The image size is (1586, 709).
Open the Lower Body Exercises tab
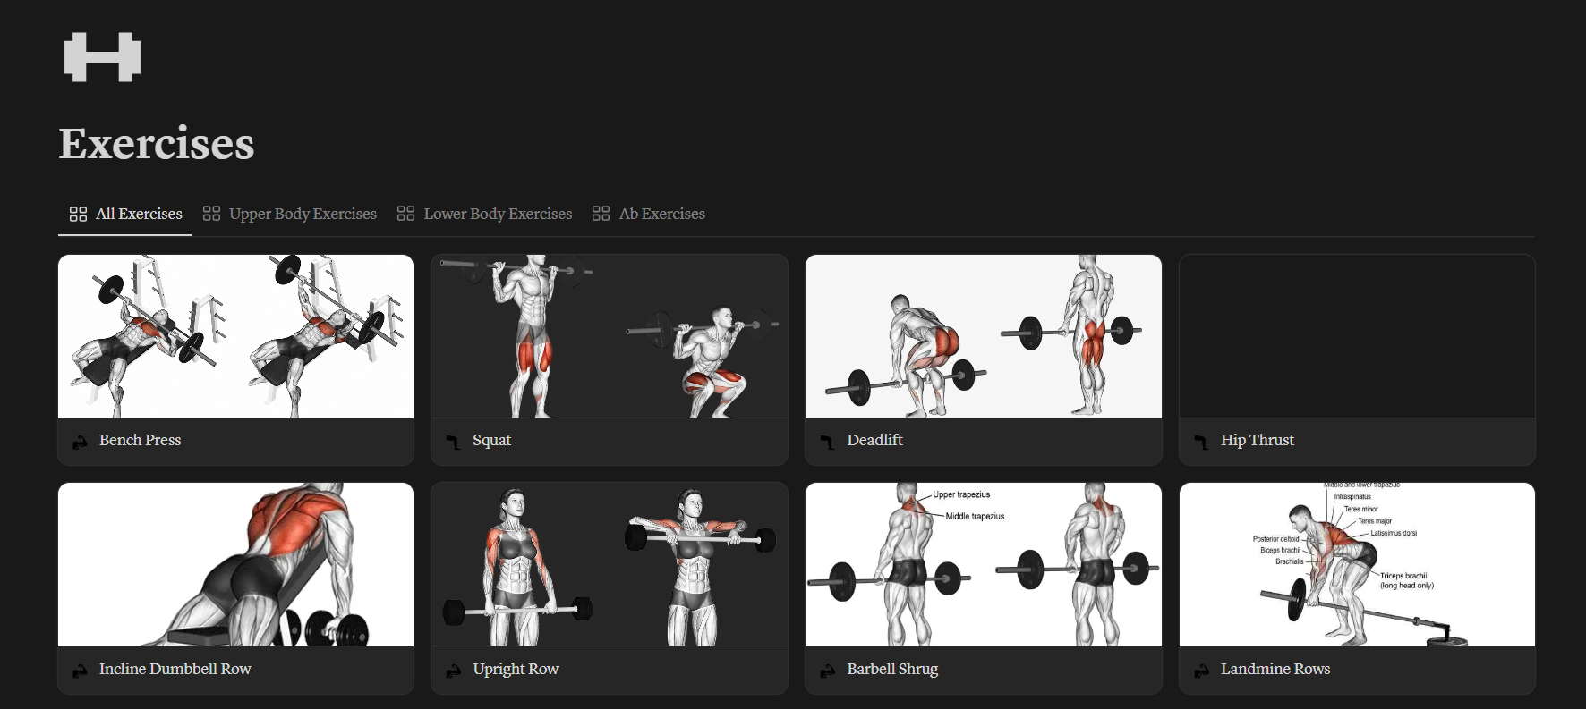484,214
